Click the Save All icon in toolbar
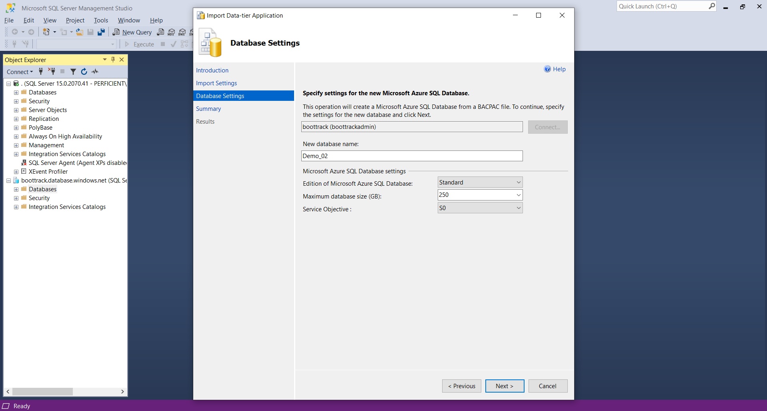 coord(101,32)
